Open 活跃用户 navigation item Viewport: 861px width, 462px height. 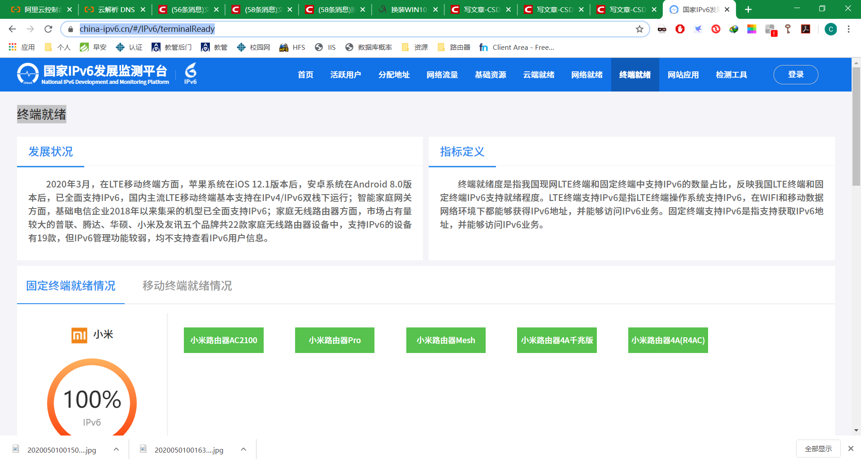click(346, 75)
